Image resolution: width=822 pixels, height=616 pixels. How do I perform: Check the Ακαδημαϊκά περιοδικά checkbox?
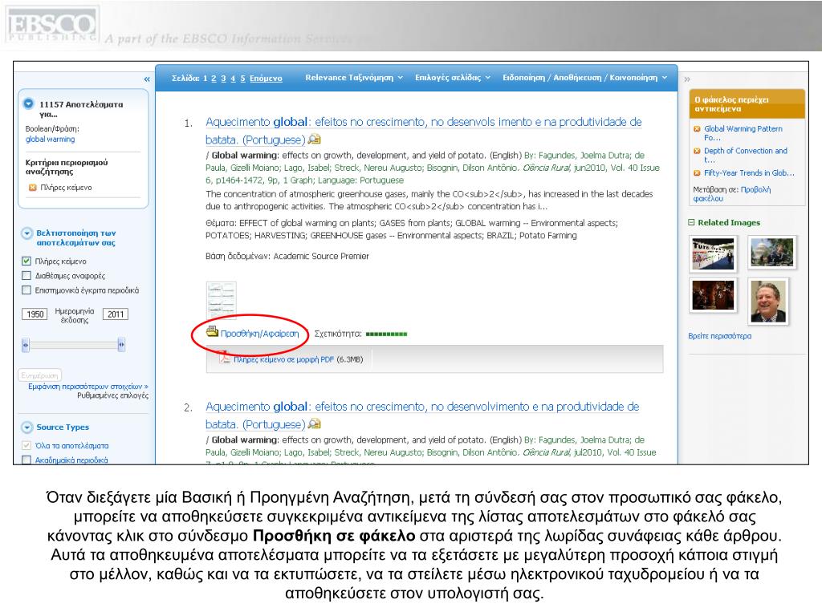[x=26, y=460]
